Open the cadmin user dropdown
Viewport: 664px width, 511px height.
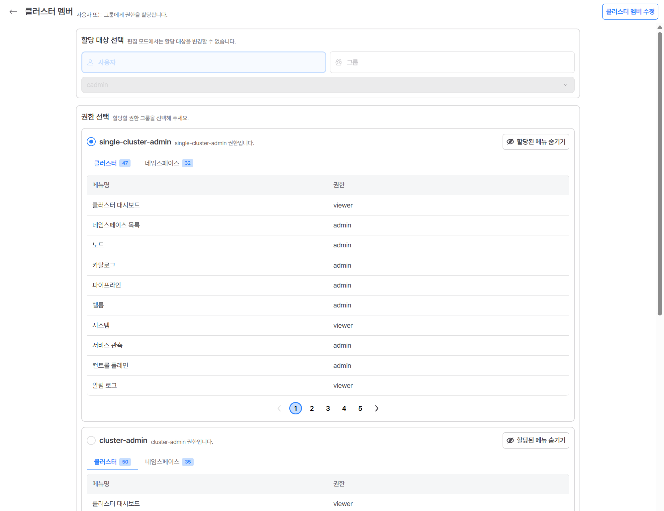point(328,85)
